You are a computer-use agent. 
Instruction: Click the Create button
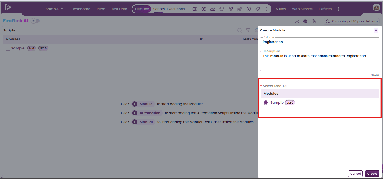pyautogui.click(x=372, y=174)
